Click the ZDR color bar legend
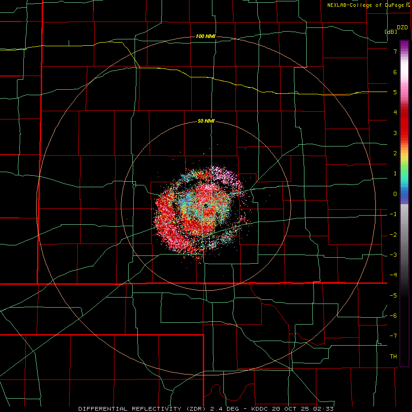 (404, 203)
